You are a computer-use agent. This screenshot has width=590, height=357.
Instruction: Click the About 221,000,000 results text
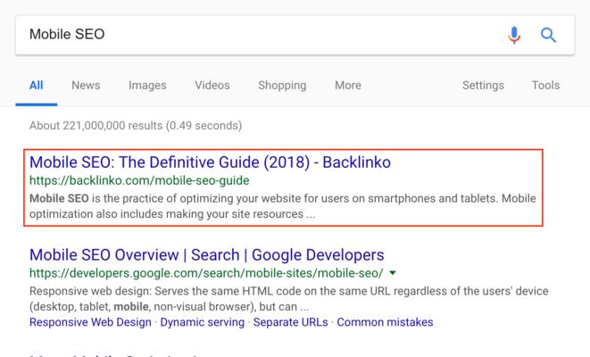coord(136,126)
